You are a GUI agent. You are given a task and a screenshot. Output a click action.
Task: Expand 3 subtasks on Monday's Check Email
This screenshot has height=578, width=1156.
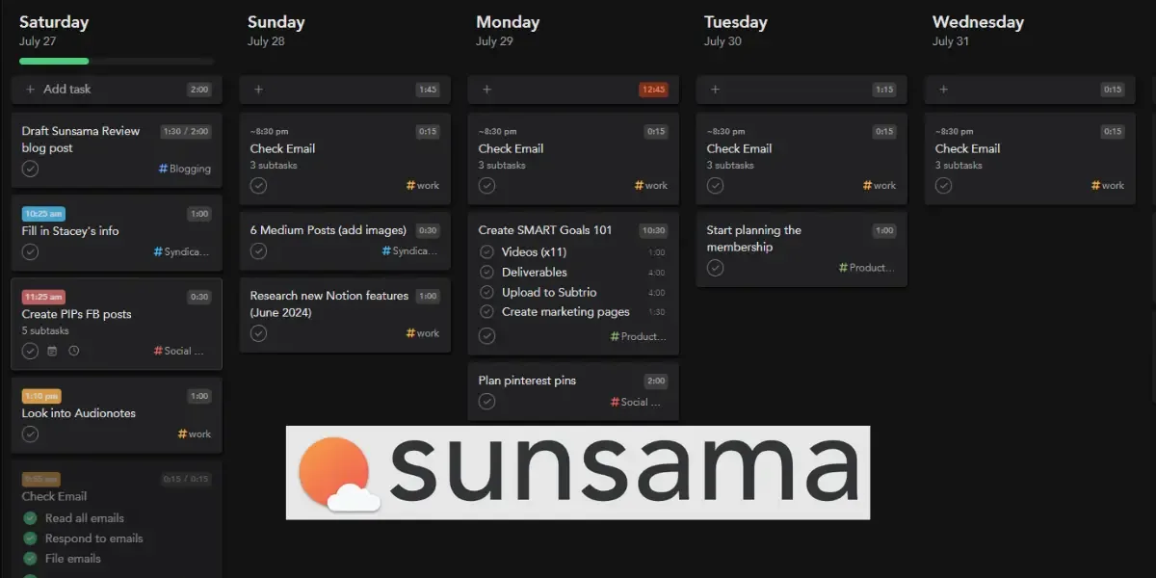pos(502,166)
